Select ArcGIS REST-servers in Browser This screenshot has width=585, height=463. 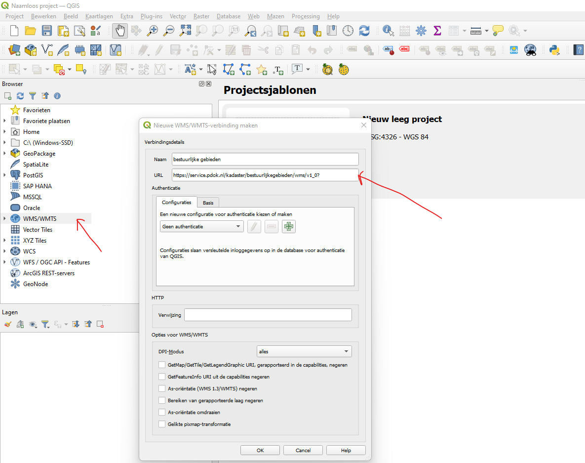[x=49, y=273]
